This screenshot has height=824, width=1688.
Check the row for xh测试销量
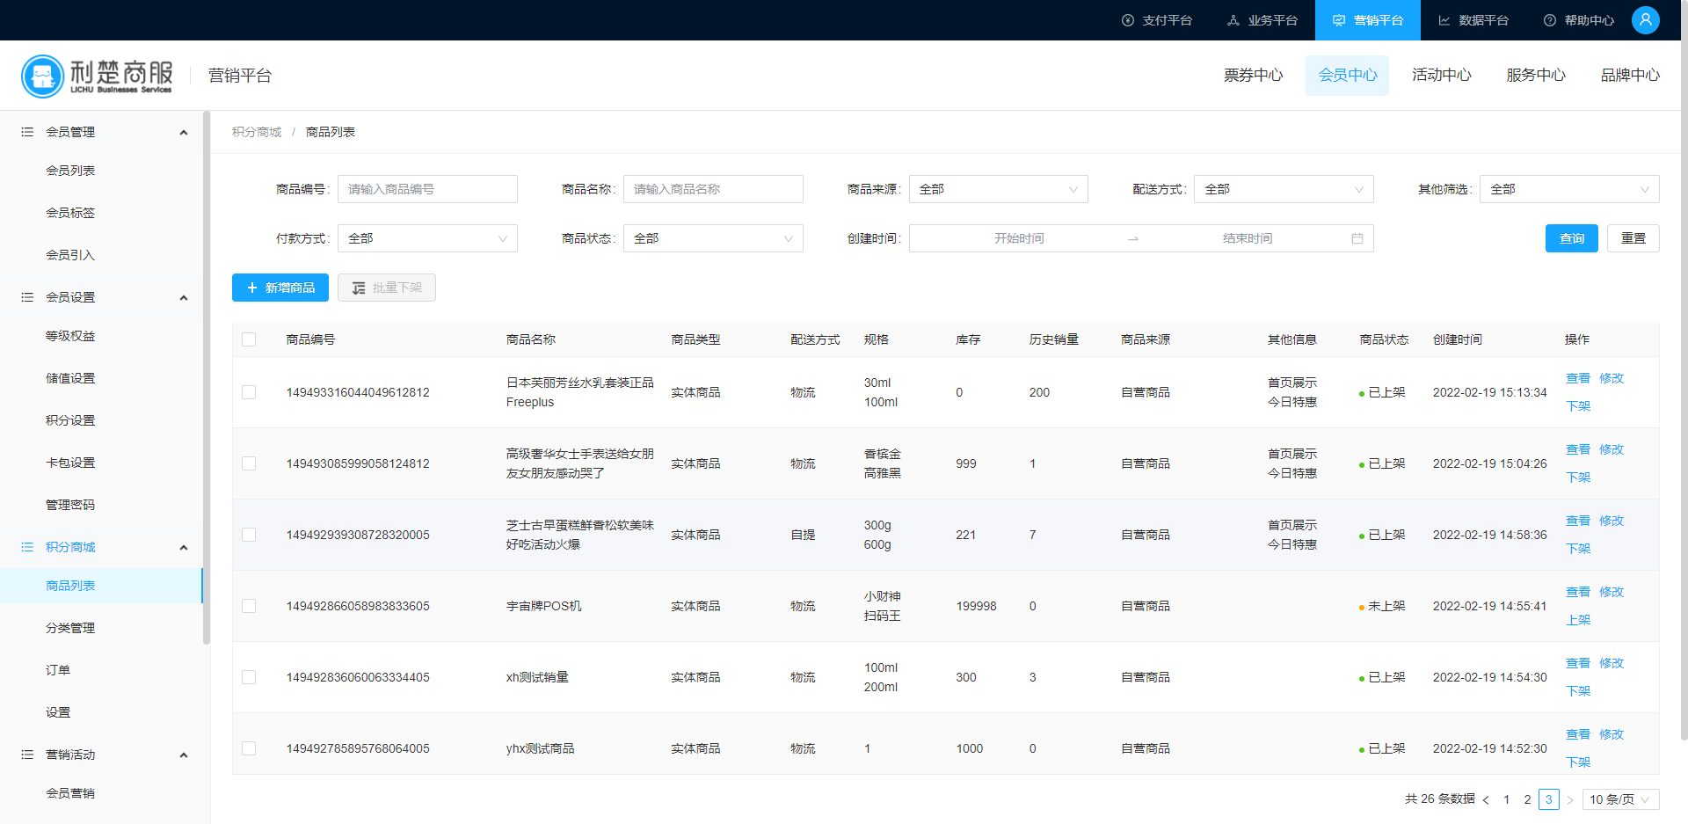pos(249,677)
